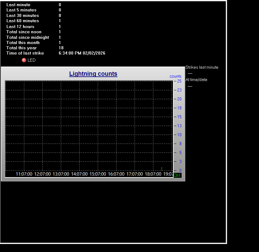Click the 25 tick on counts axis
Image resolution: width=259 pixels, height=252 pixels.
(x=179, y=81)
